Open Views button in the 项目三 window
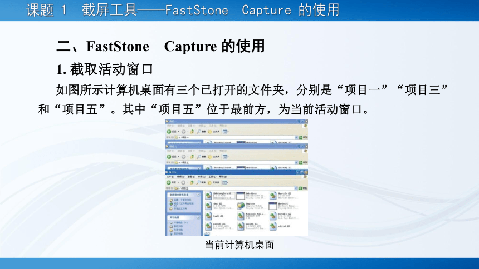 [226, 157]
